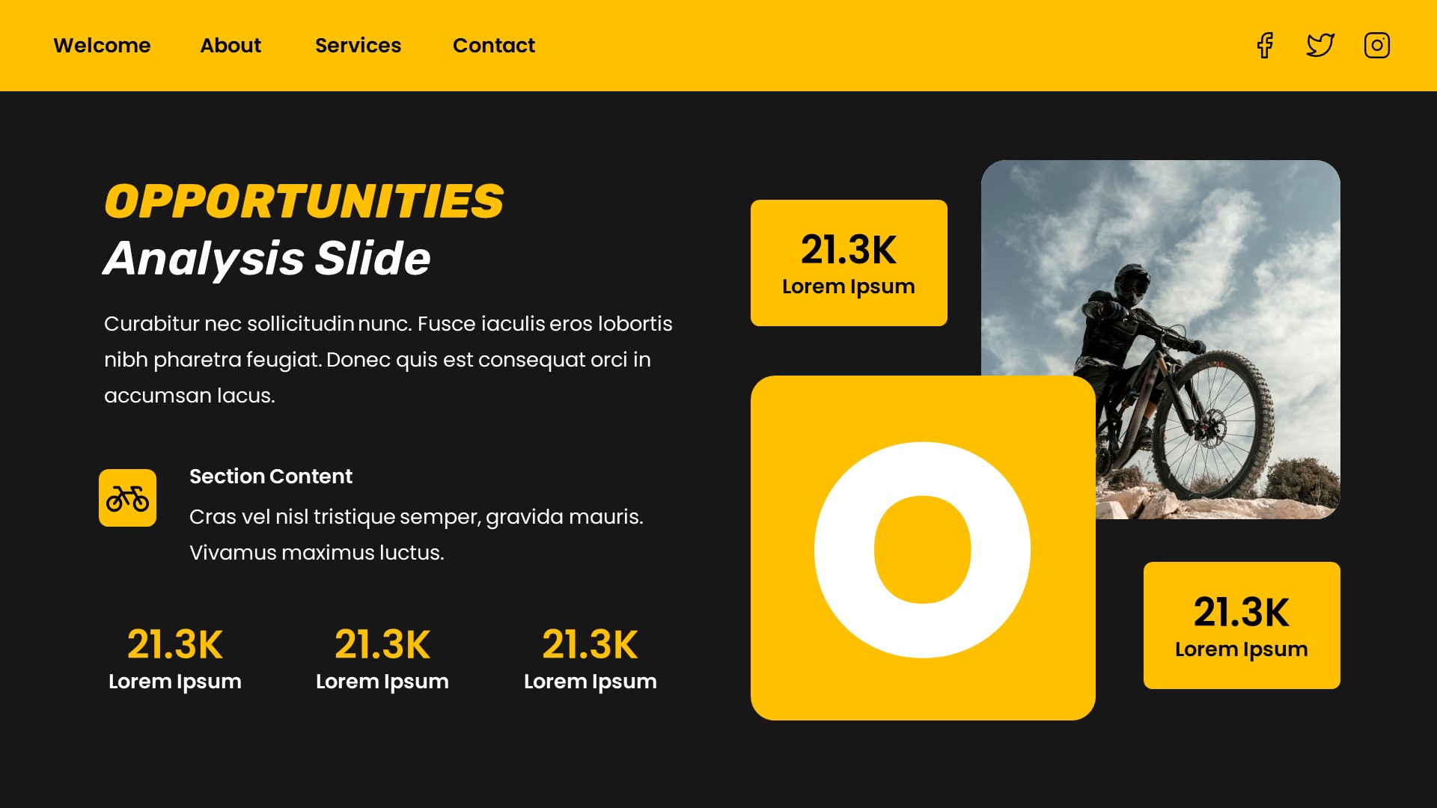Select the Analysis Slide subtitle
Screen dimensions: 1437x808
point(267,259)
